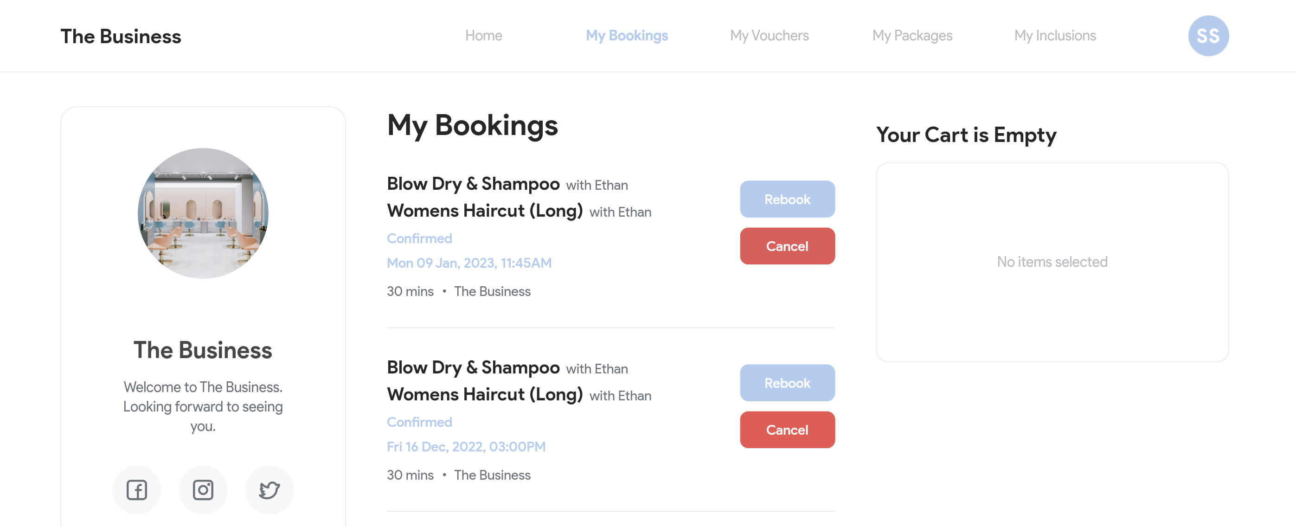Click 'The Business' name in sidebar card
Image resolution: width=1296 pixels, height=527 pixels.
[203, 350]
